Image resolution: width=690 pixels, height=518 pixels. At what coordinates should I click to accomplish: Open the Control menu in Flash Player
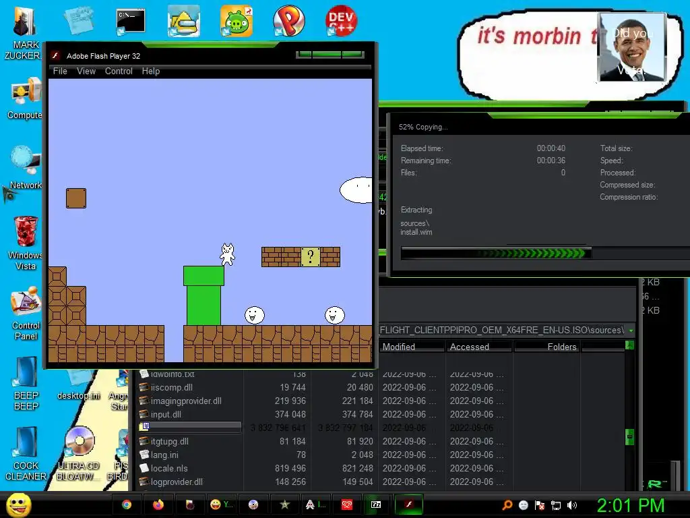coord(119,71)
